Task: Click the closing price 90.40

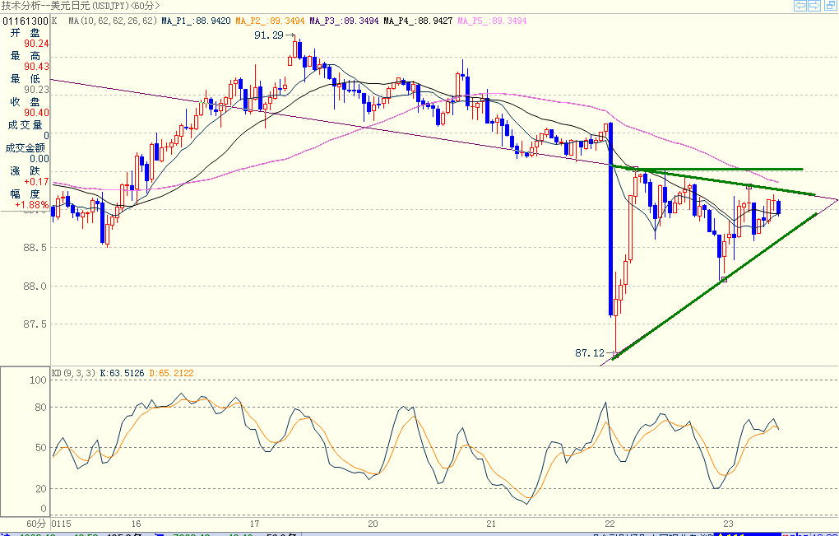Action: tap(36, 113)
